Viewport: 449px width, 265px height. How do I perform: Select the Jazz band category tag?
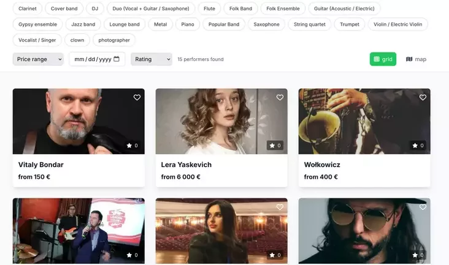click(x=83, y=24)
